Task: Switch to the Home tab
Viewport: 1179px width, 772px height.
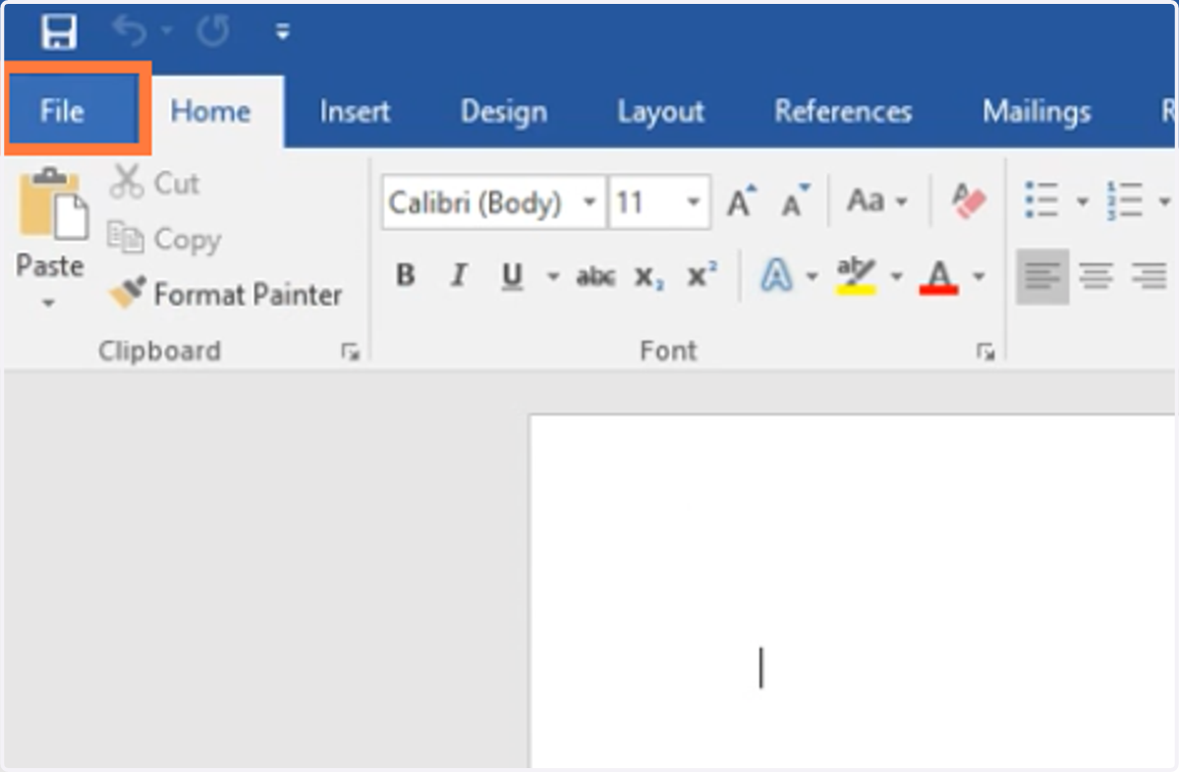Action: click(210, 111)
